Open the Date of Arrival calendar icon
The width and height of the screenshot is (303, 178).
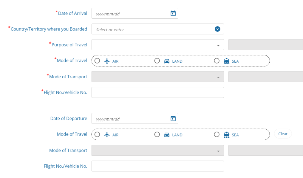[x=173, y=13]
